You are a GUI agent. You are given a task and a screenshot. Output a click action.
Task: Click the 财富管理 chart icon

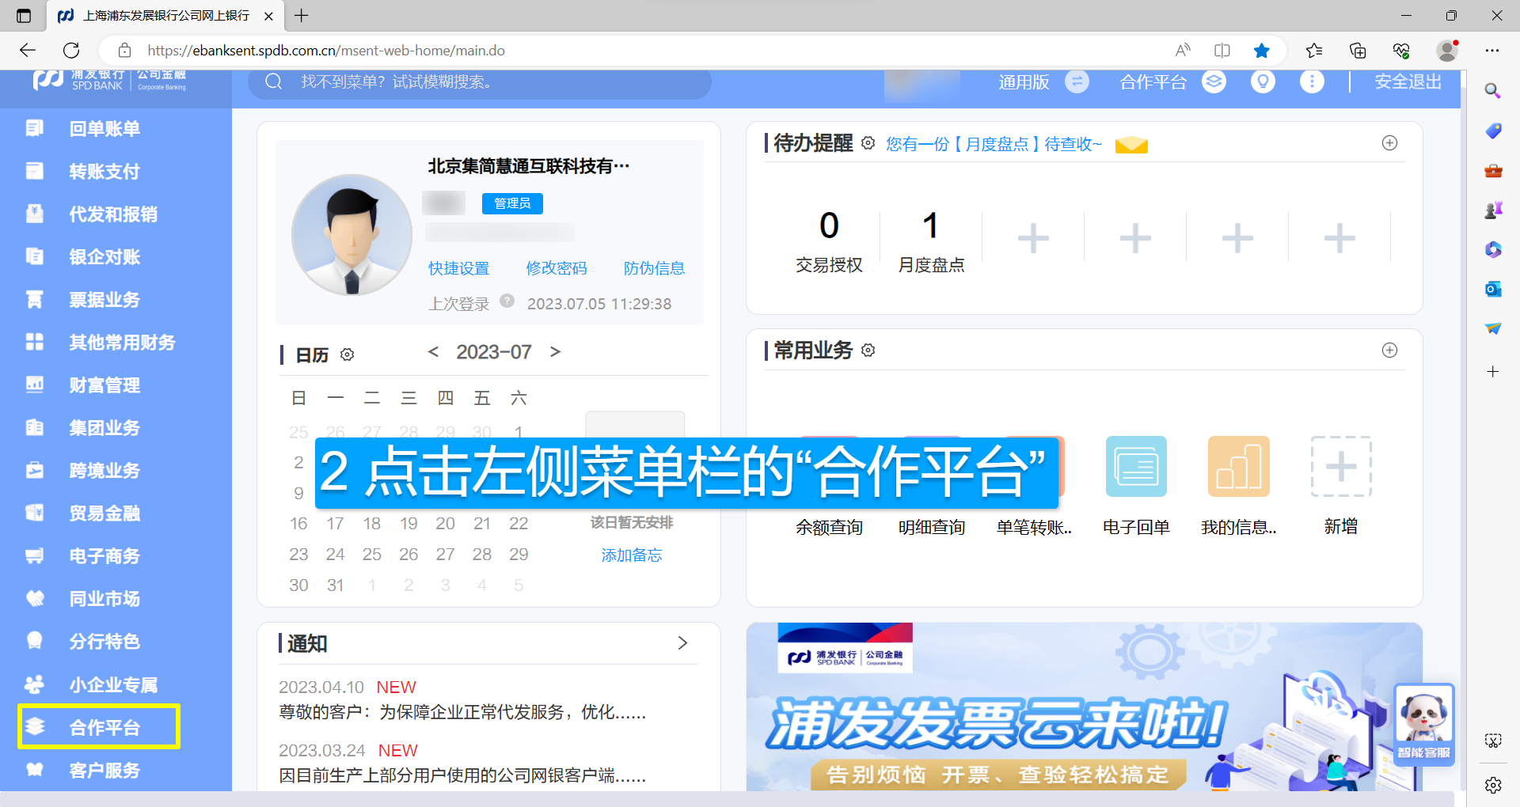[x=35, y=385]
